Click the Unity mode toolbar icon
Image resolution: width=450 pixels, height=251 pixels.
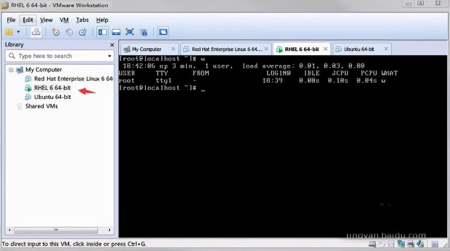[x=144, y=32]
